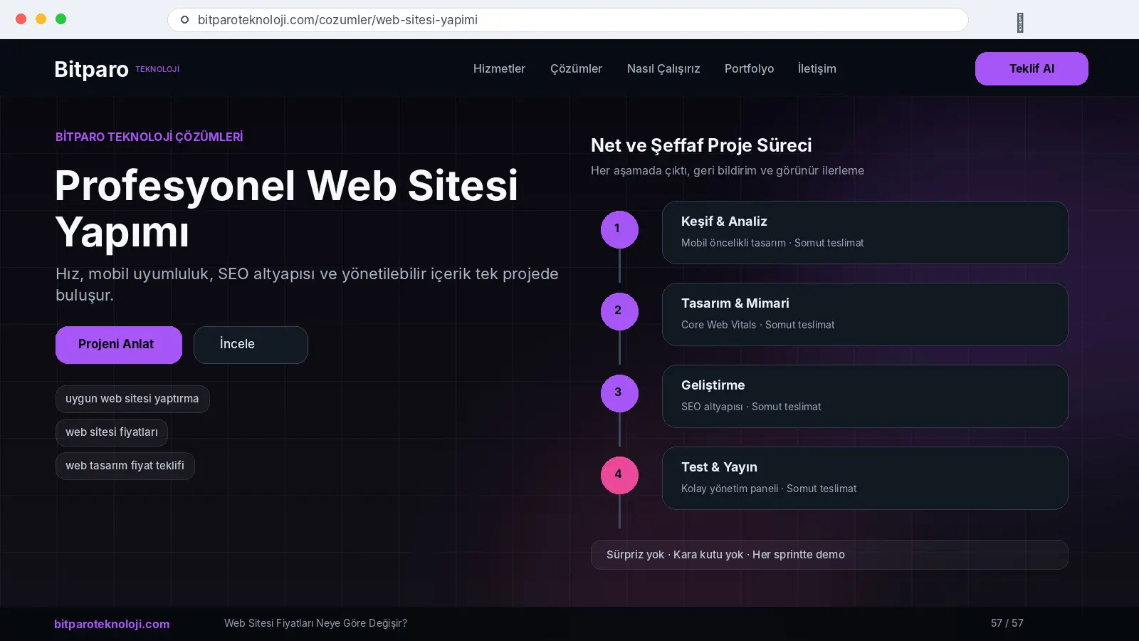Click the site info icon in address bar
Viewport: 1139px width, 641px height.
(x=184, y=20)
